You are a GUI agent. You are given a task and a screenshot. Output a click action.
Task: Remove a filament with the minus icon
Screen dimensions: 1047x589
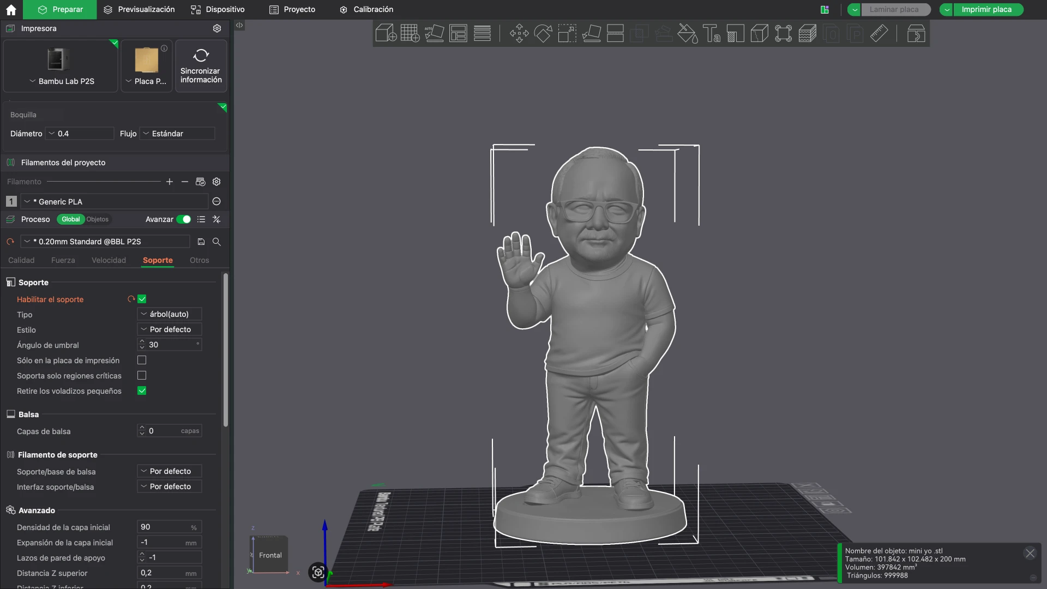coord(185,182)
